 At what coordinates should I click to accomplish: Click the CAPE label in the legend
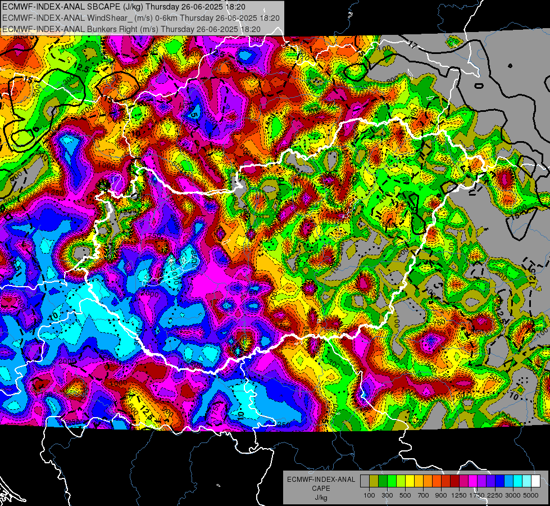(x=321, y=489)
